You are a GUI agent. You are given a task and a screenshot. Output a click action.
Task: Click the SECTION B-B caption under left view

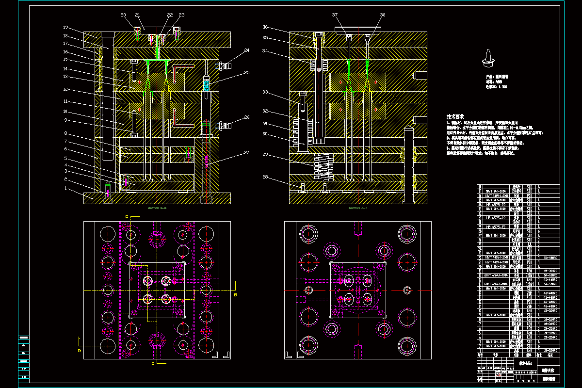tap(157, 208)
